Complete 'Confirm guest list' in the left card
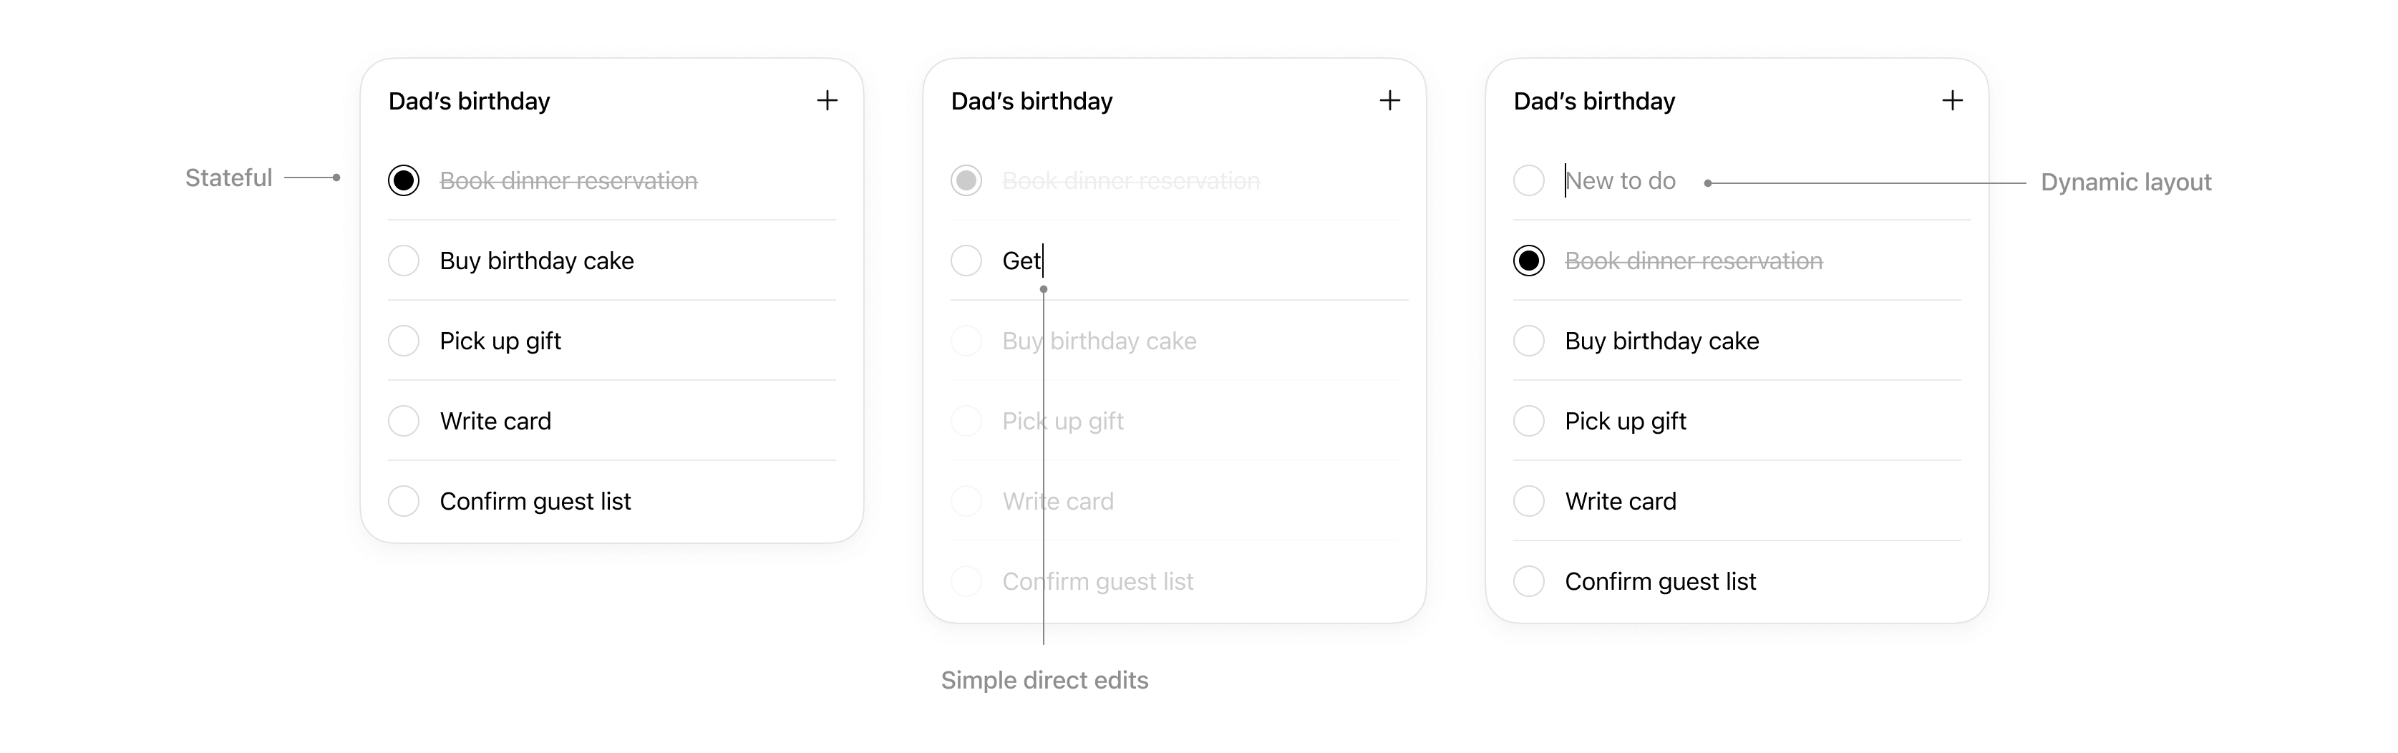2398x753 pixels. 404,501
